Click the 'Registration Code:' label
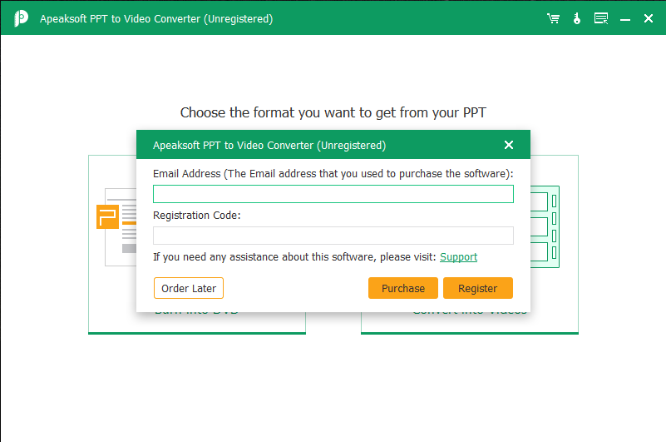666x442 pixels. pos(197,216)
